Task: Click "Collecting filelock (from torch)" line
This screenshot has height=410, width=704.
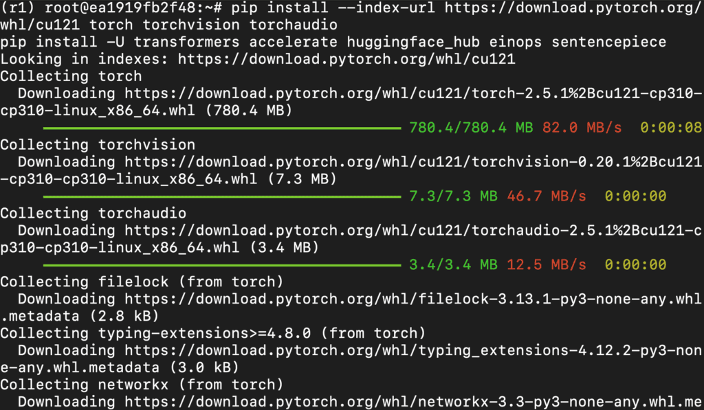Action: tap(142, 282)
